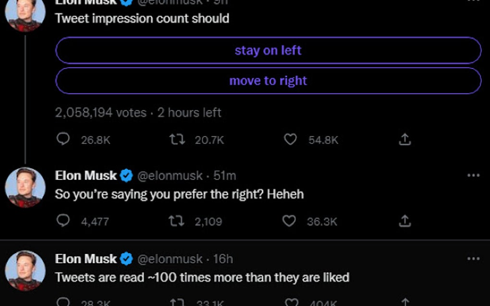Click the @elonmusk handle on 16h tweet
This screenshot has height=306, width=490.
click(170, 259)
